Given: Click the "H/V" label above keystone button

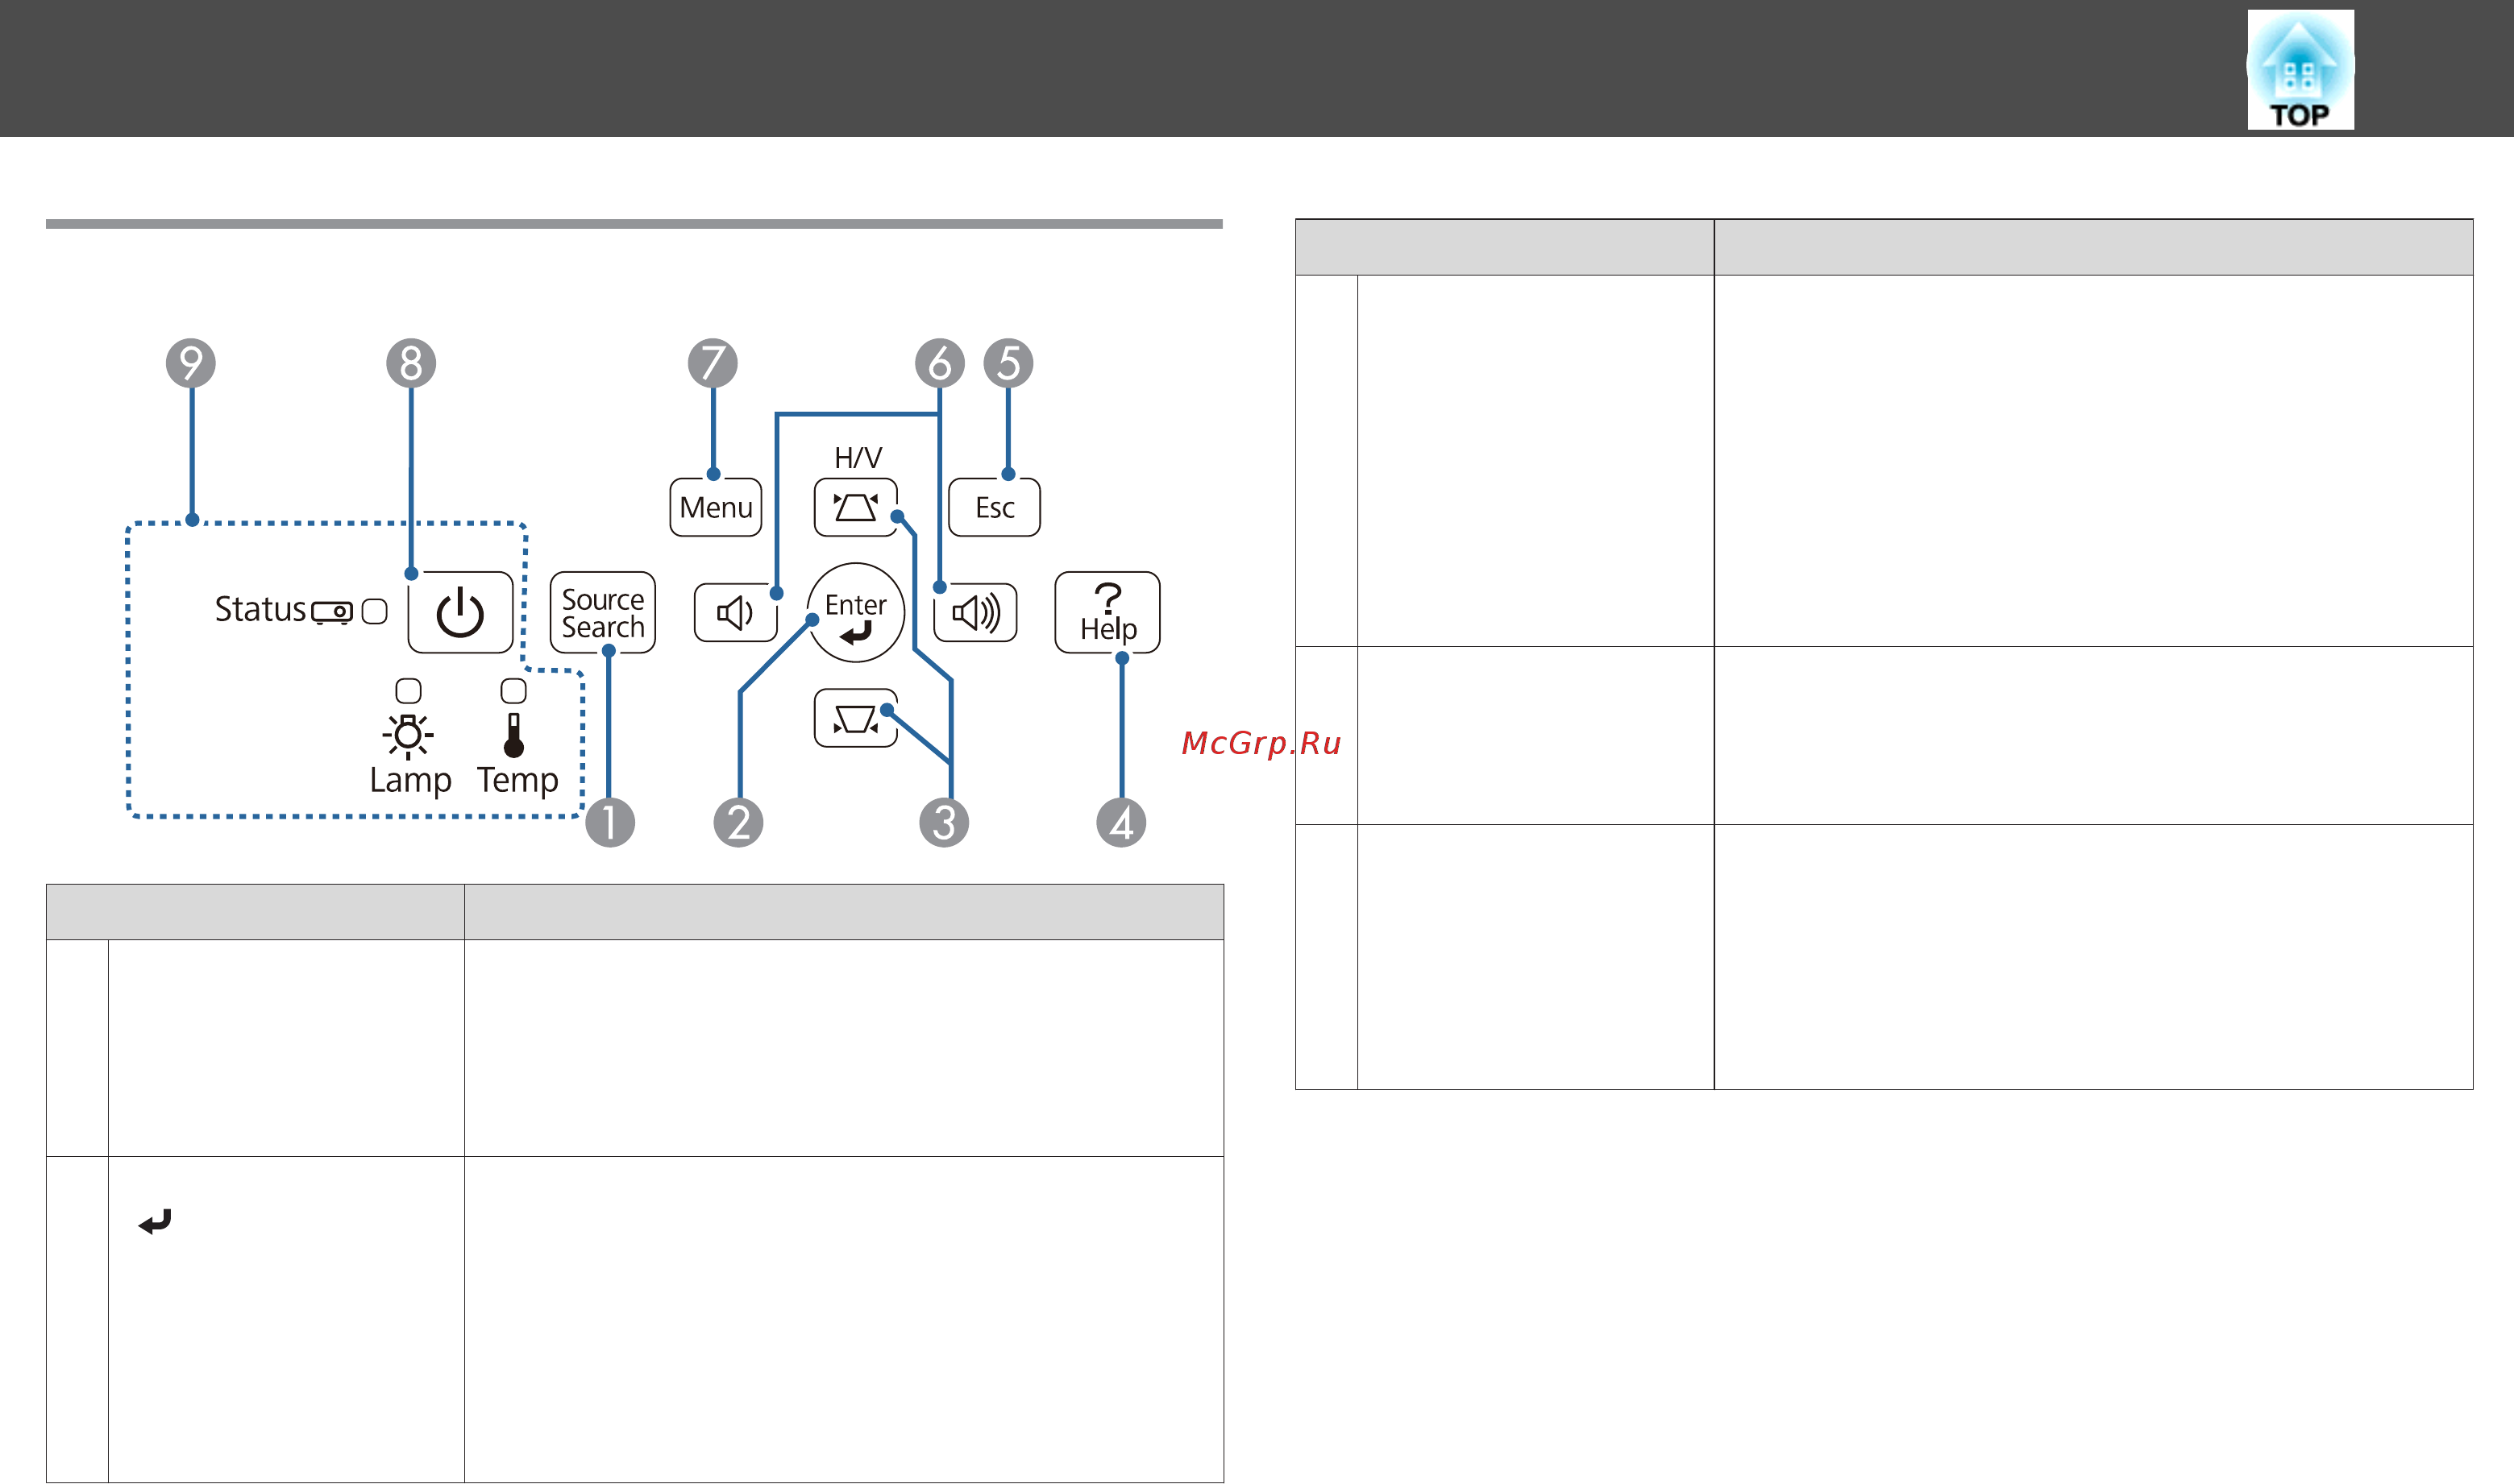Looking at the screenshot, I should pyautogui.click(x=858, y=457).
